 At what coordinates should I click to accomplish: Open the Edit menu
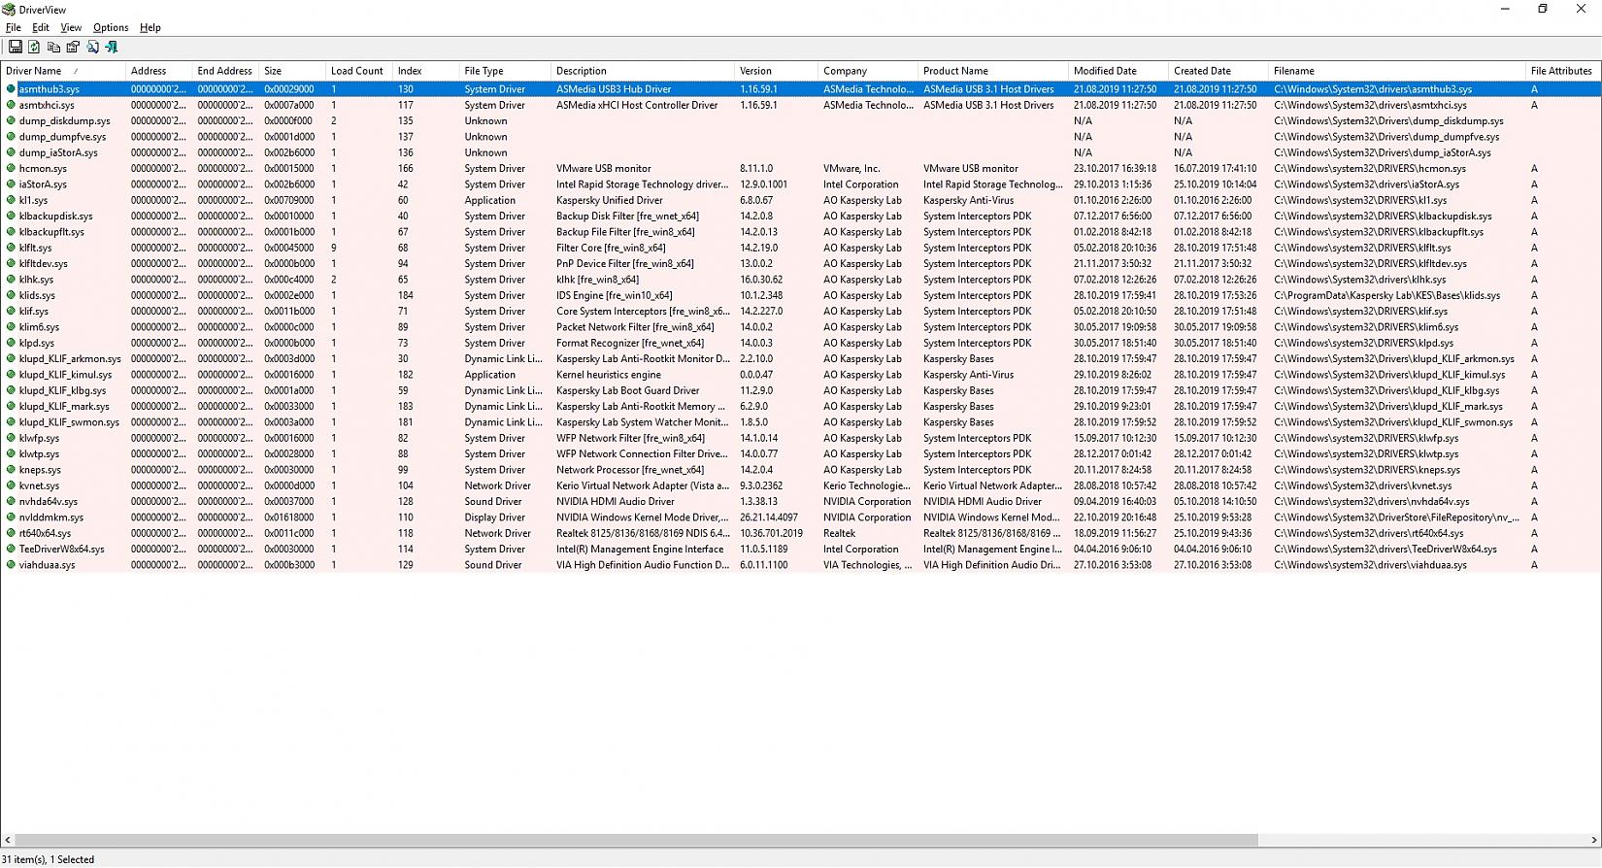[x=41, y=27]
